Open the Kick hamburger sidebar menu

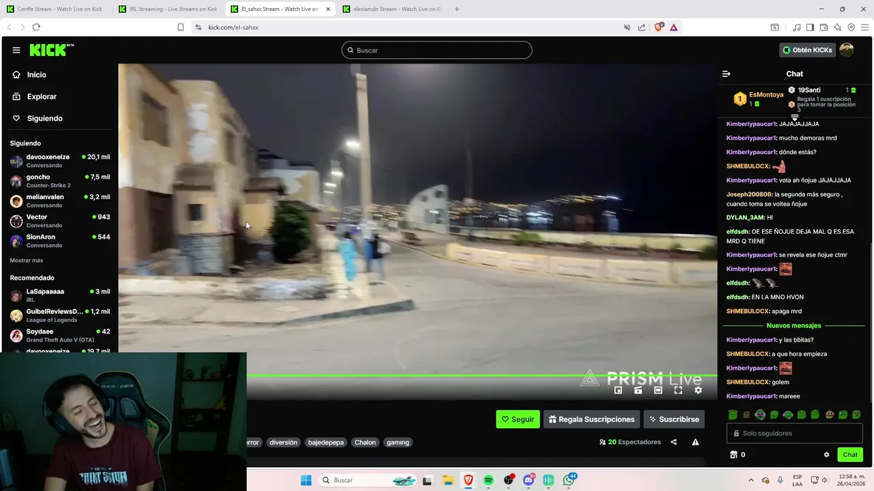coord(16,50)
